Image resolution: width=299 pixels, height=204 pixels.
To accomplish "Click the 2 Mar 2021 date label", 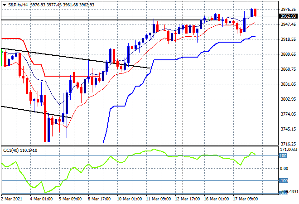I will [12, 199].
